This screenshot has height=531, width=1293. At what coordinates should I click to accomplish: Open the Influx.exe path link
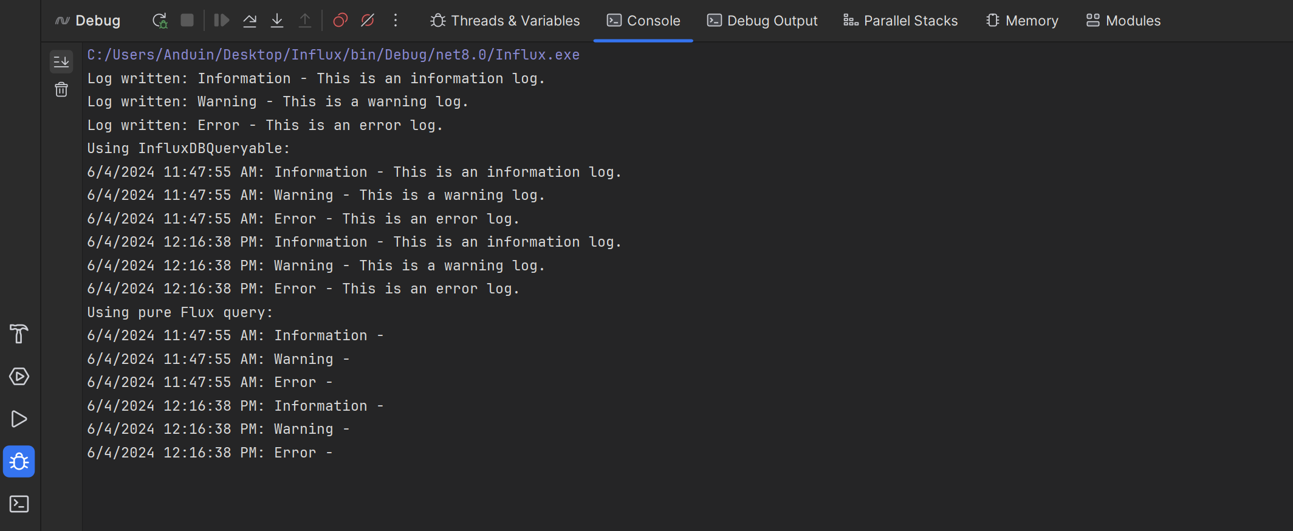click(333, 55)
